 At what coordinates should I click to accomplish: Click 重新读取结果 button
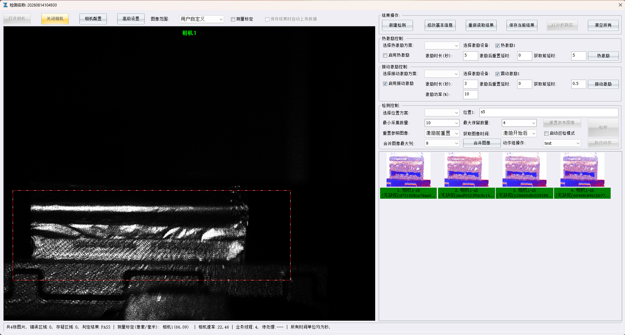[x=481, y=25]
